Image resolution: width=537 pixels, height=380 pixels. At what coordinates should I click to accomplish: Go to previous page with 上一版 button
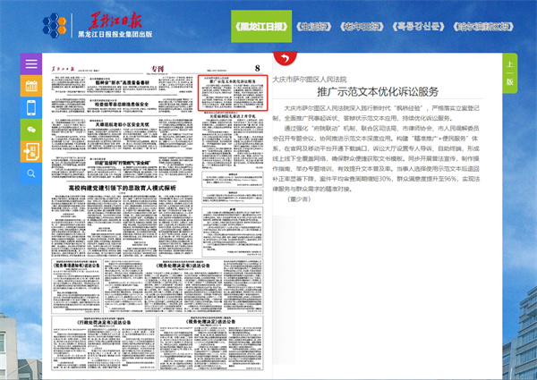coord(509,72)
